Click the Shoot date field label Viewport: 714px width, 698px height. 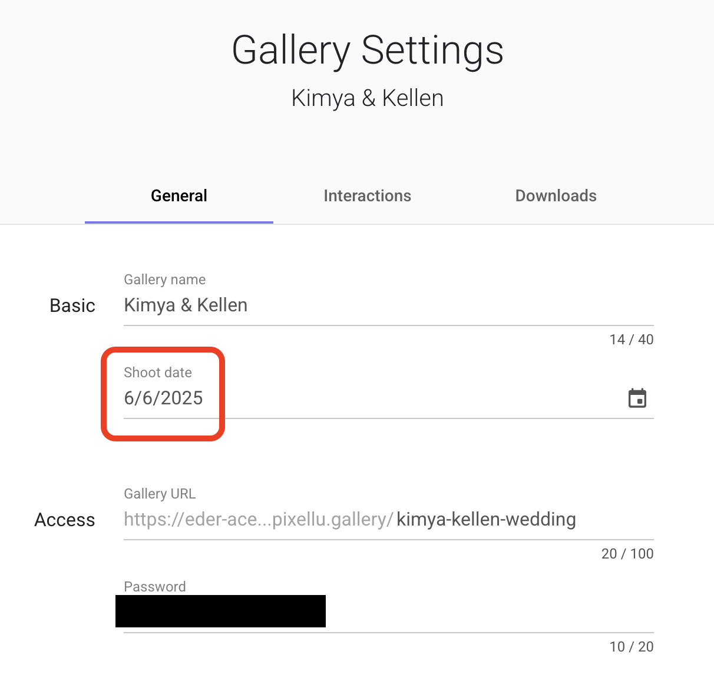pyautogui.click(x=158, y=373)
